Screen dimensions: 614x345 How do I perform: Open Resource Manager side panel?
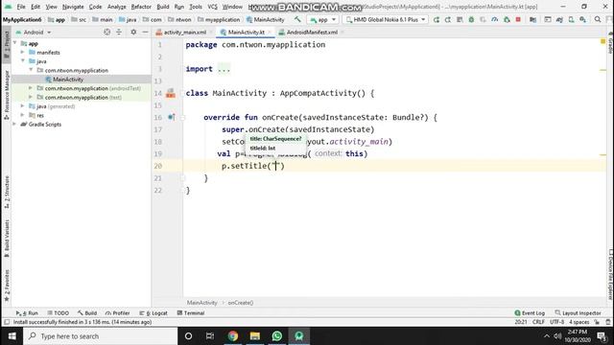pos(7,95)
